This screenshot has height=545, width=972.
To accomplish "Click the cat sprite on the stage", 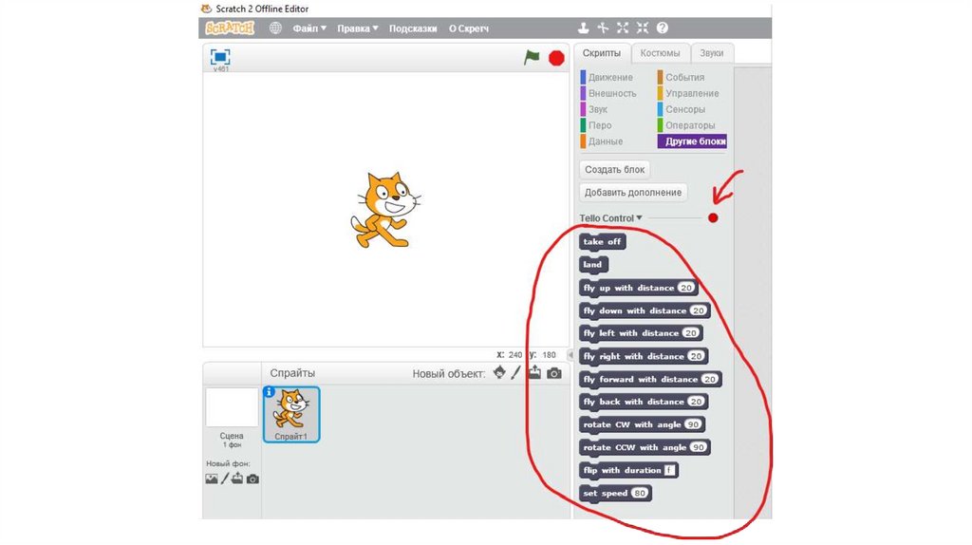I will tap(385, 210).
